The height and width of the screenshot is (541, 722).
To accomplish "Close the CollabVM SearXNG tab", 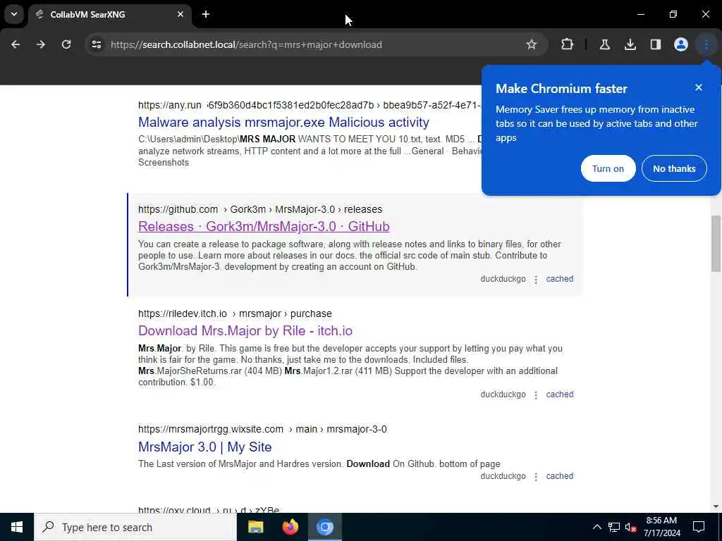I will (x=180, y=14).
